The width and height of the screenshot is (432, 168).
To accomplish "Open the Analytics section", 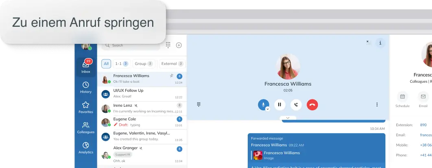I will tap(85, 148).
